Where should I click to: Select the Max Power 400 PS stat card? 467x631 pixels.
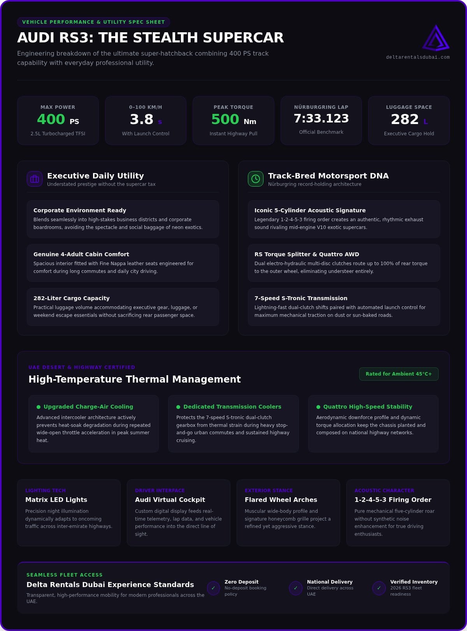click(58, 121)
